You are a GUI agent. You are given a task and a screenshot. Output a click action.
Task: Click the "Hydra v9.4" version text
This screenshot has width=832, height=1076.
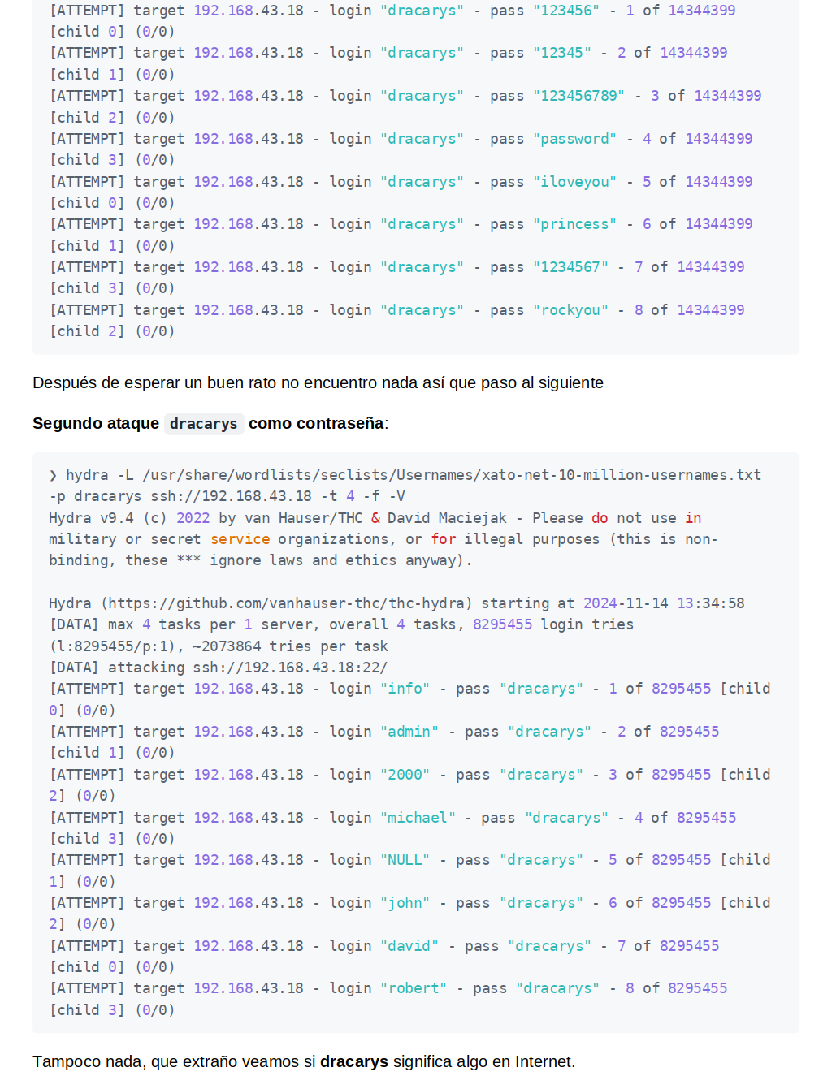[x=91, y=518]
